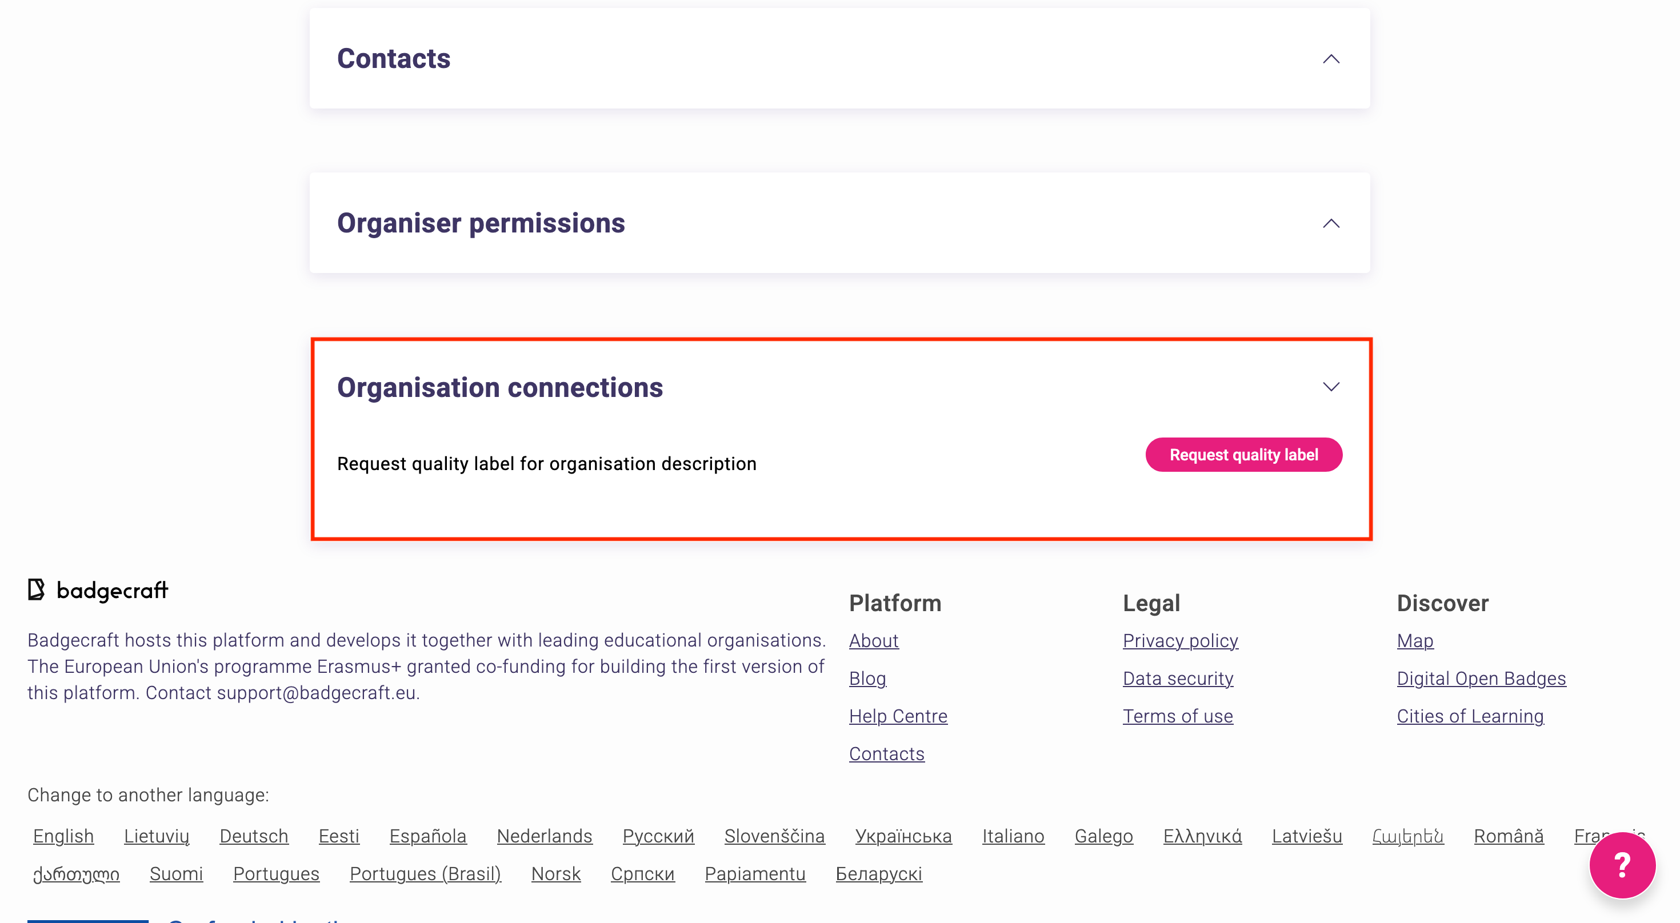Expand the Organiser permissions chevron
Viewport: 1680px width, 923px height.
[1330, 223]
